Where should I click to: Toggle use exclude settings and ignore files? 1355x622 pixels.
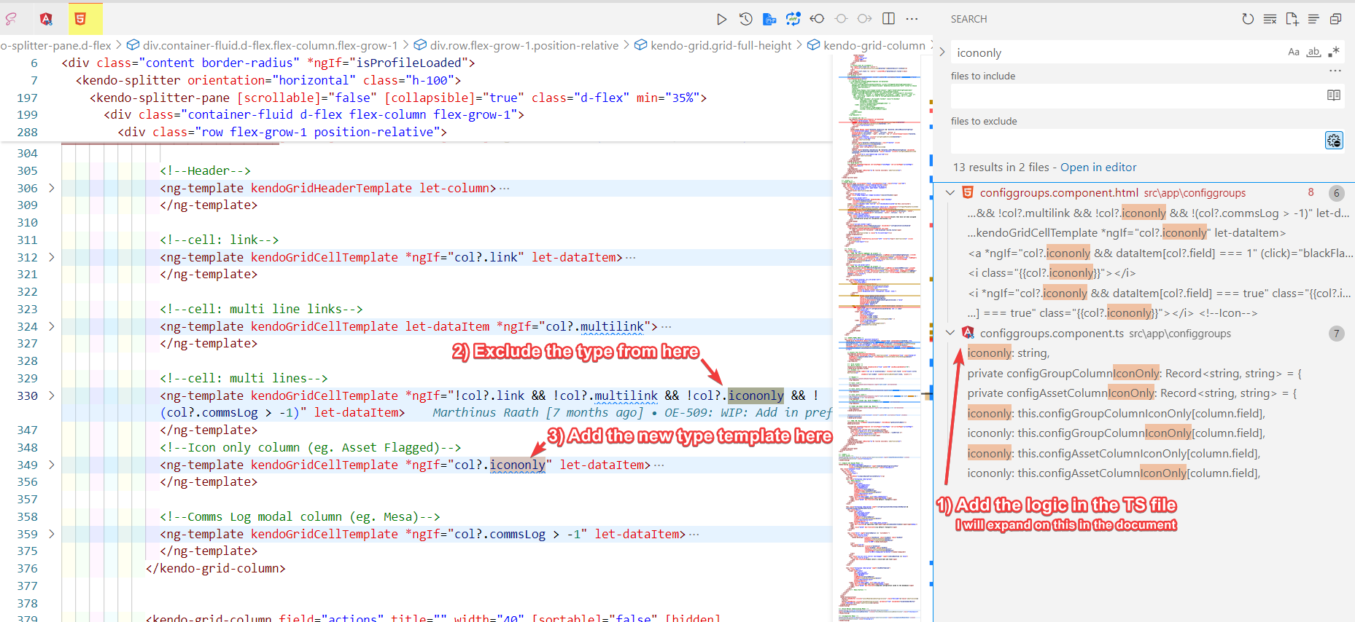point(1334,141)
